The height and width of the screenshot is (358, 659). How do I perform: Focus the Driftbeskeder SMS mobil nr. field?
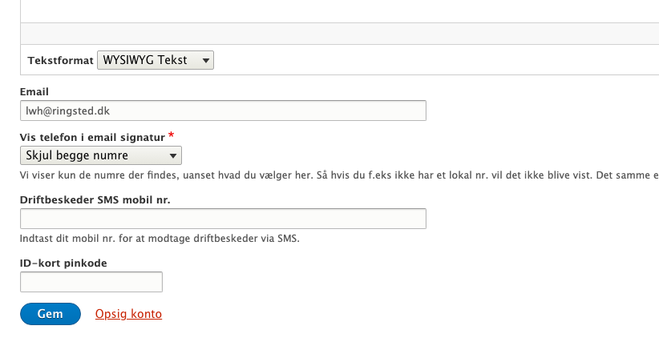222,219
